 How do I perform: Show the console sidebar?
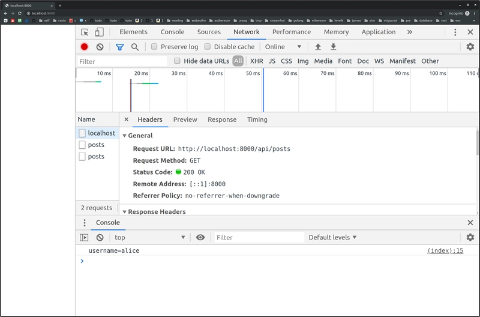coord(84,237)
